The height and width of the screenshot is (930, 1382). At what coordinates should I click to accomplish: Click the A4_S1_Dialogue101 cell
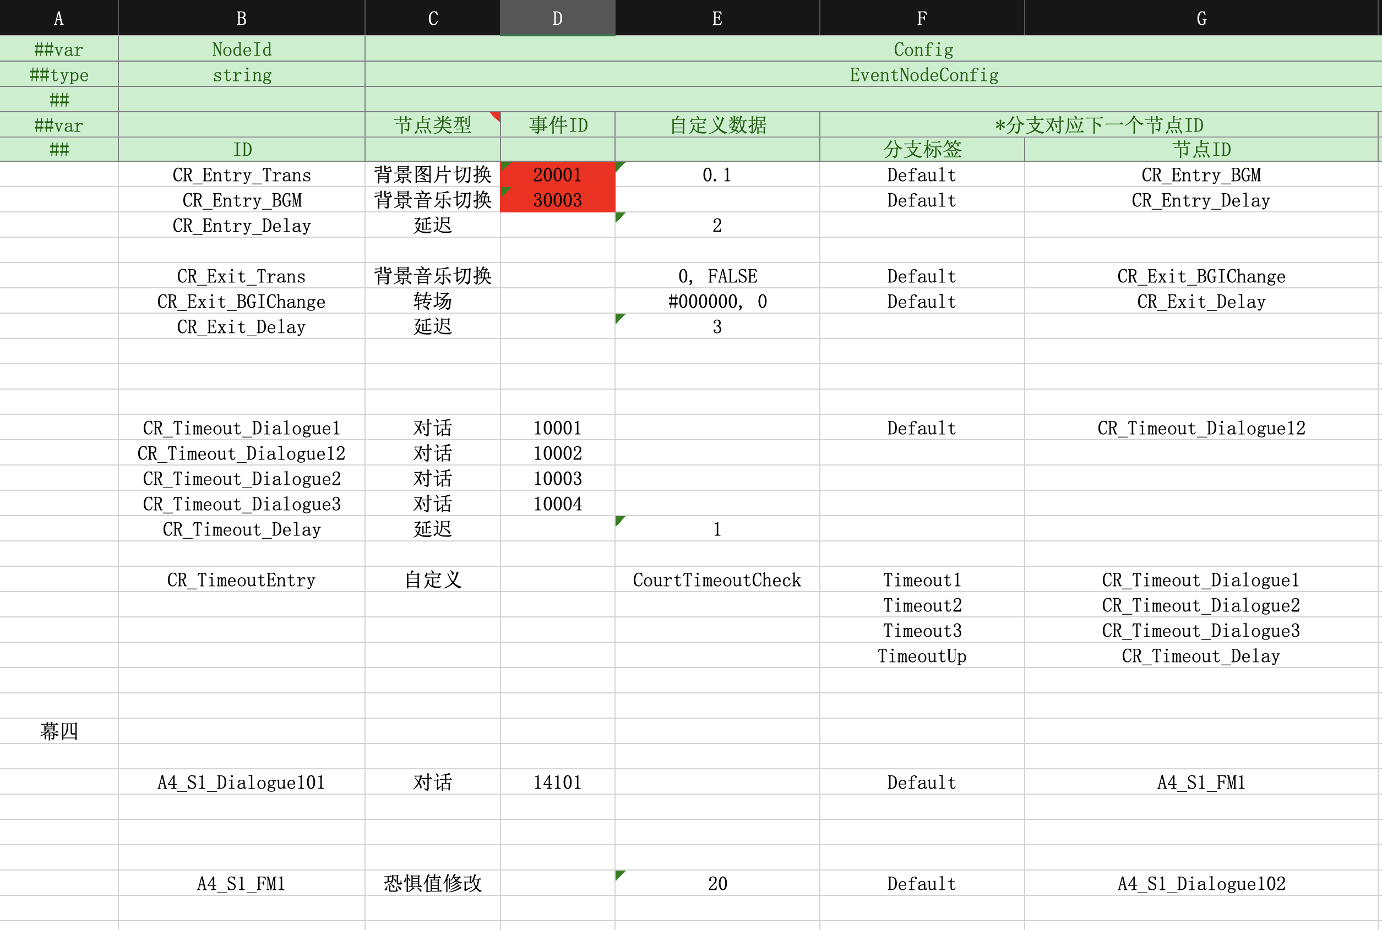[x=242, y=783]
